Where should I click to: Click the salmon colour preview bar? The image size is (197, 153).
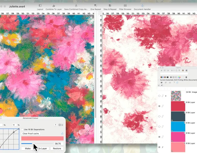[x=42, y=138]
